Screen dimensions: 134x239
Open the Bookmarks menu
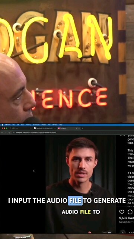pyautogui.click(x=36, y=125)
